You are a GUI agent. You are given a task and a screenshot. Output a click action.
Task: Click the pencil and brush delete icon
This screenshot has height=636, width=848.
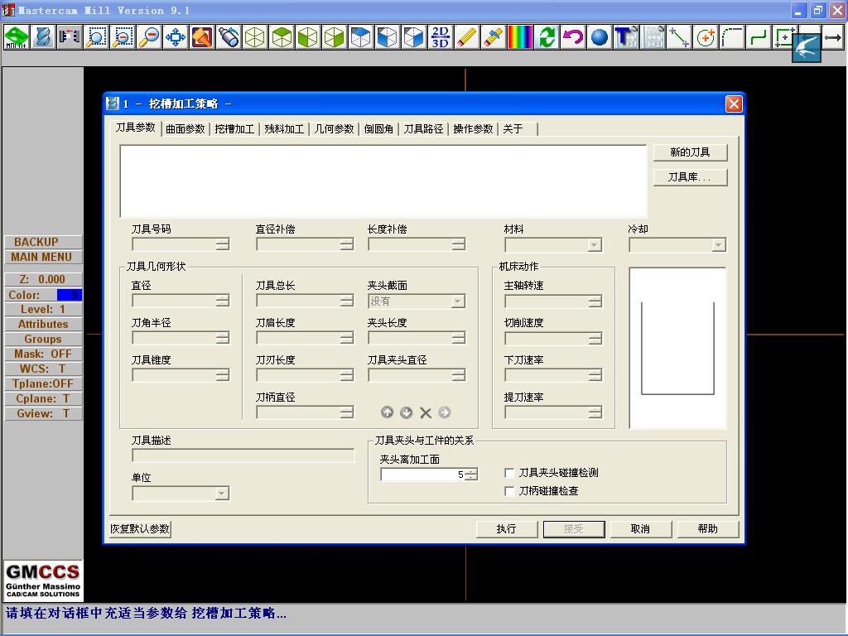[x=494, y=37]
